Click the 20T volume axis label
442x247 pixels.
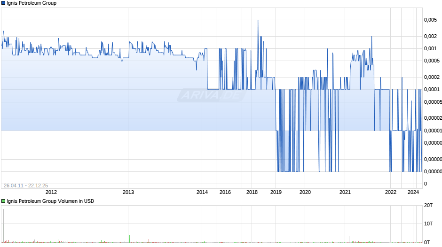click(x=428, y=205)
